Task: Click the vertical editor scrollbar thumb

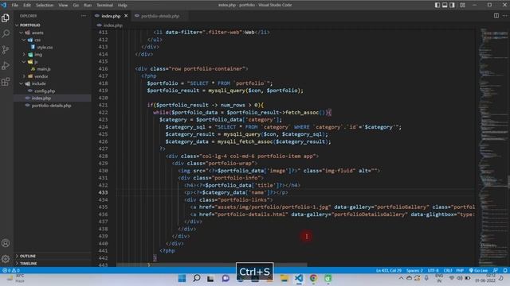Action: [x=508, y=181]
